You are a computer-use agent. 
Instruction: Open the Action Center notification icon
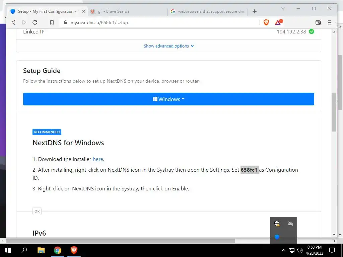(332, 250)
